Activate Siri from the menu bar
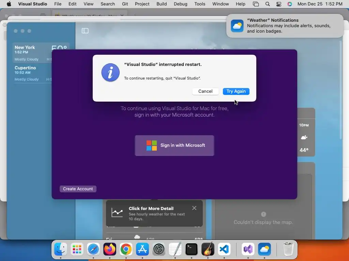This screenshot has width=349, height=261. [x=290, y=4]
